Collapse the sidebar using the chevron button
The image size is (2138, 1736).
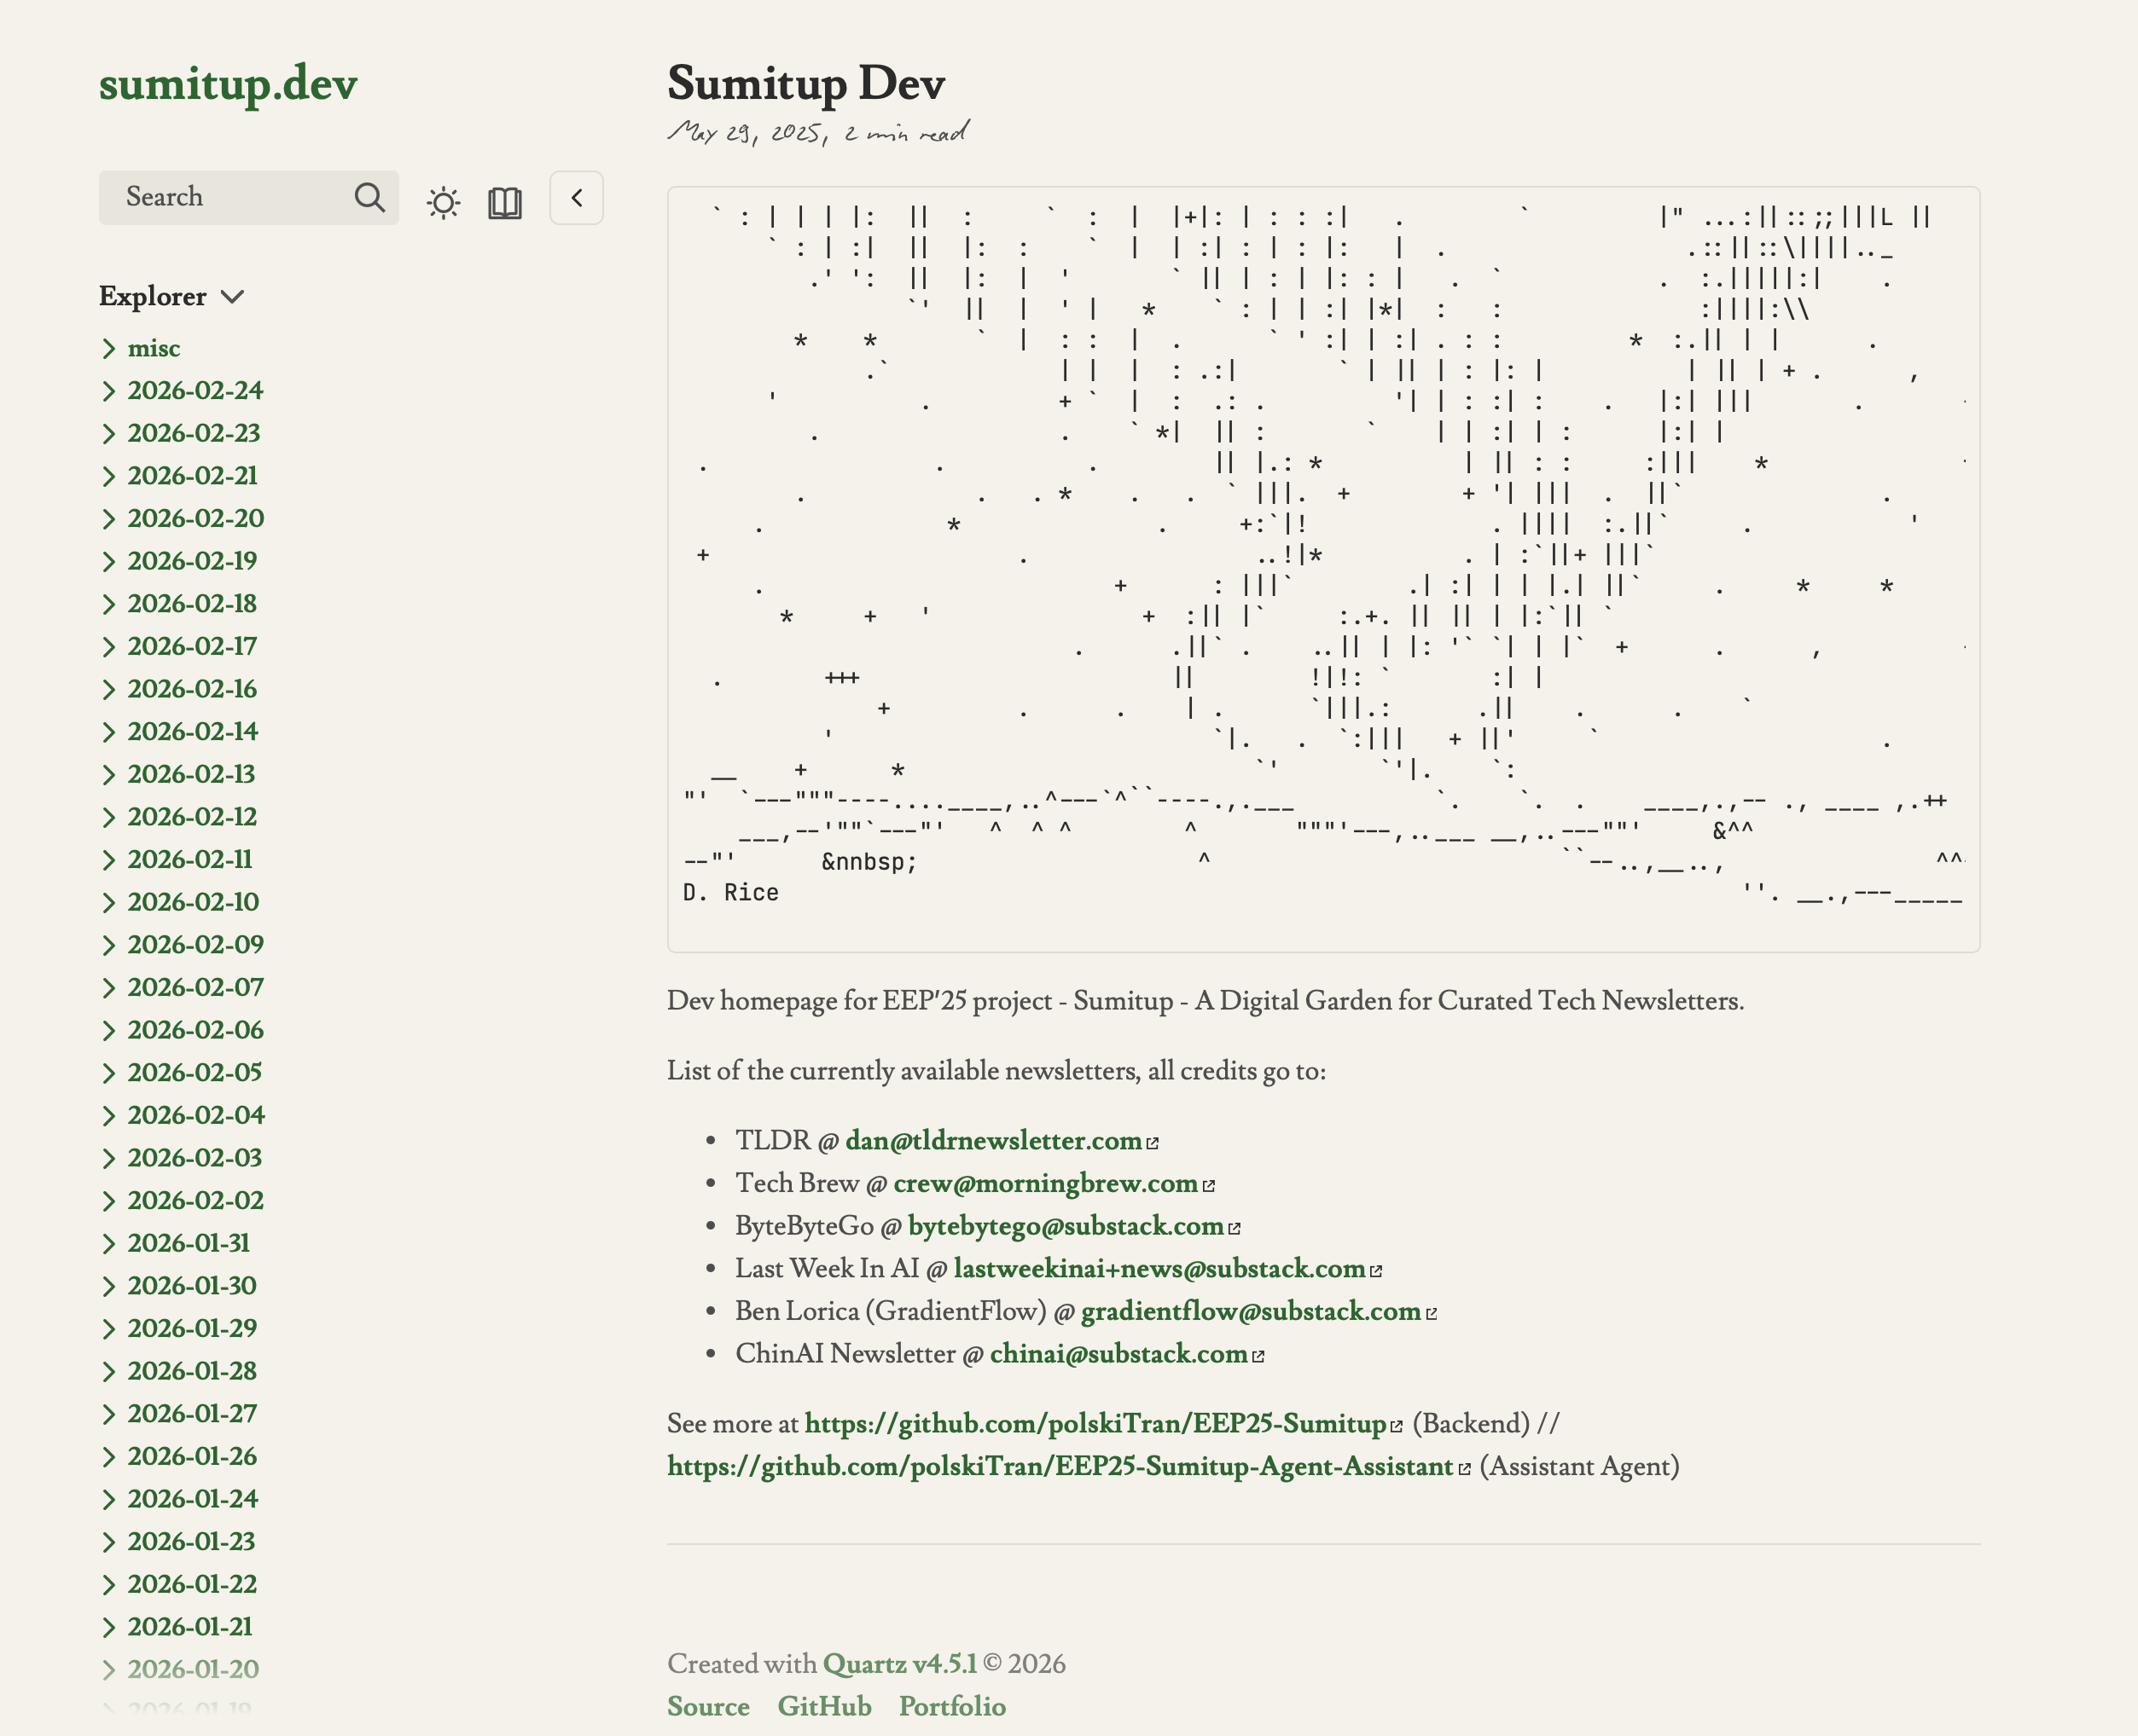(576, 198)
